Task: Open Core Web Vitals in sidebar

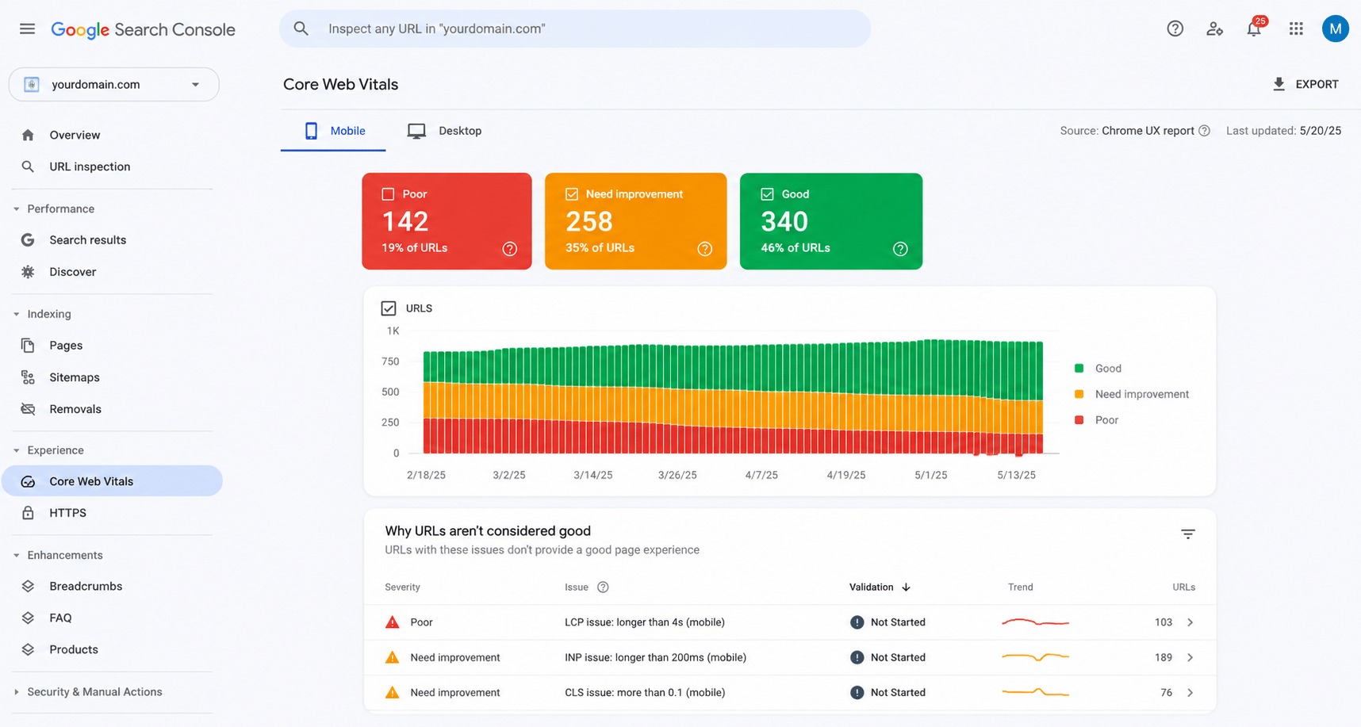Action: click(x=112, y=481)
